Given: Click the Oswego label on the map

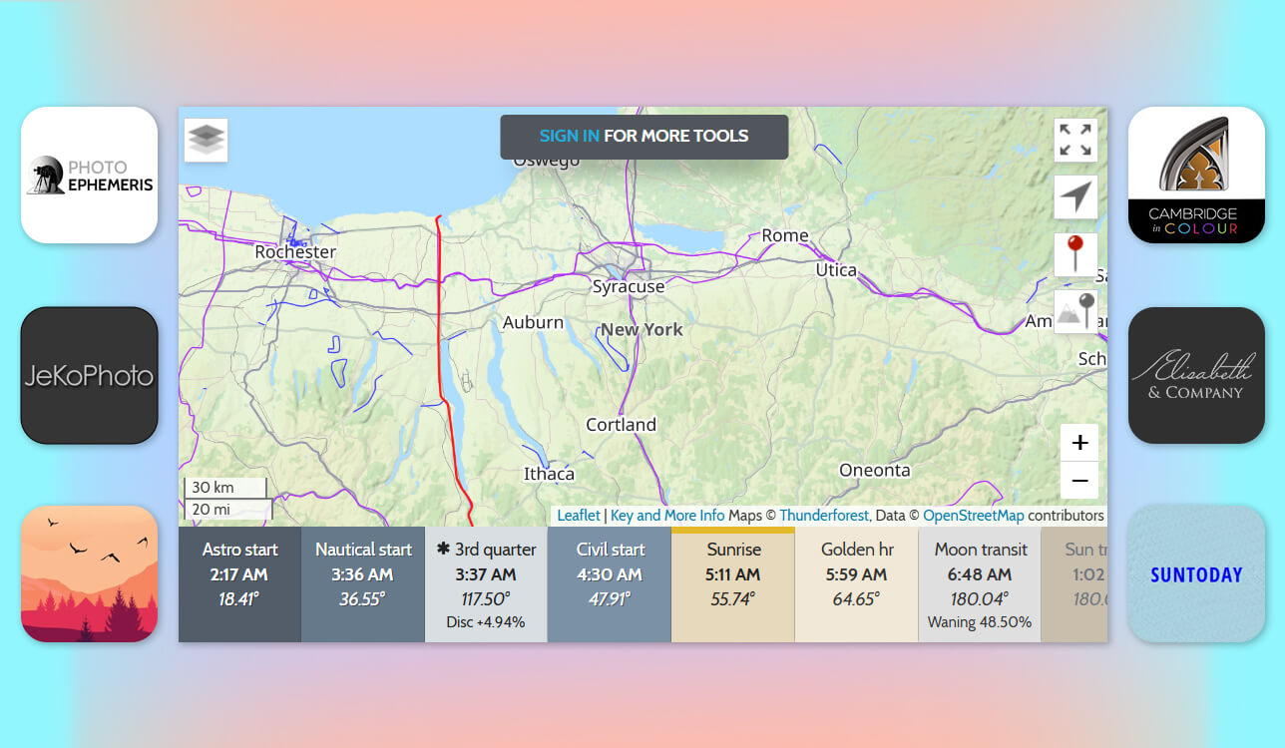Looking at the screenshot, I should pos(546,162).
